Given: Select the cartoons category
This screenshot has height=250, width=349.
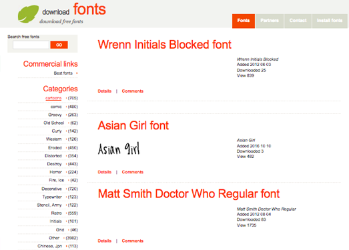Looking at the screenshot, I should [x=53, y=98].
